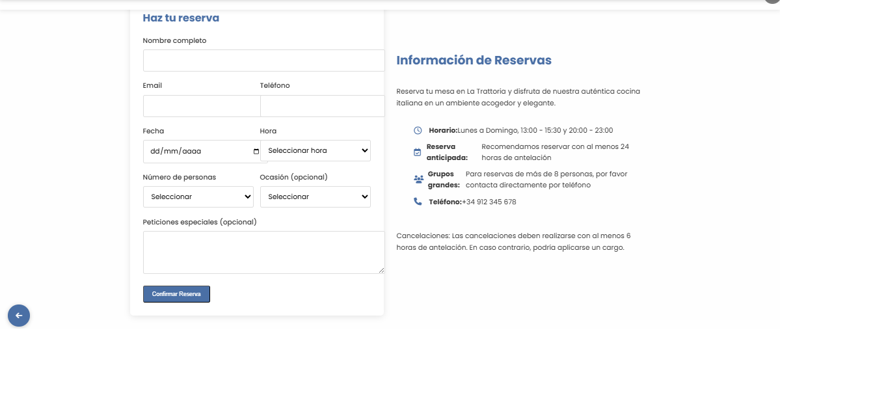Click the people icon beside Grupos grandes
The width and height of the screenshot is (886, 406).
click(x=418, y=180)
